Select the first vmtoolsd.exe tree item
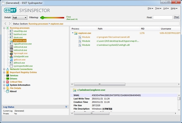Image resolution: width=182 pixels, height=123 pixels. click(x=20, y=47)
